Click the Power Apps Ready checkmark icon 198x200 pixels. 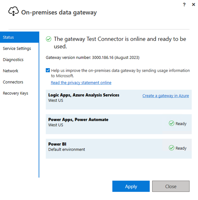click(x=171, y=123)
